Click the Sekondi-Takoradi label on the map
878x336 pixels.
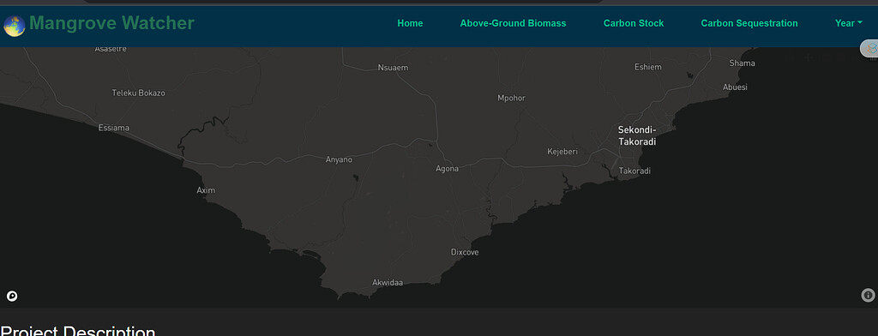[x=637, y=136]
